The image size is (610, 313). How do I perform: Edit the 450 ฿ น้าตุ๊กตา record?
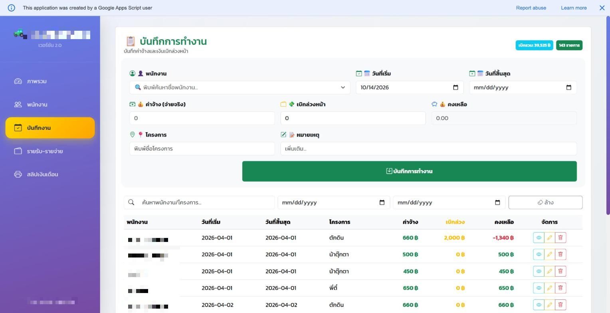[549, 271]
